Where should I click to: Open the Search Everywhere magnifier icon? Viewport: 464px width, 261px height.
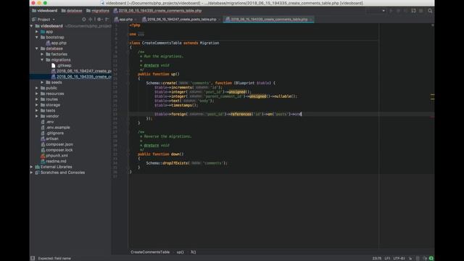[430, 11]
